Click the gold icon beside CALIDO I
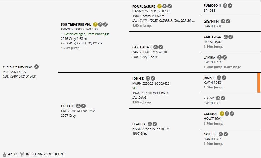Viewport: 261px width, 158px height. (x=222, y=114)
